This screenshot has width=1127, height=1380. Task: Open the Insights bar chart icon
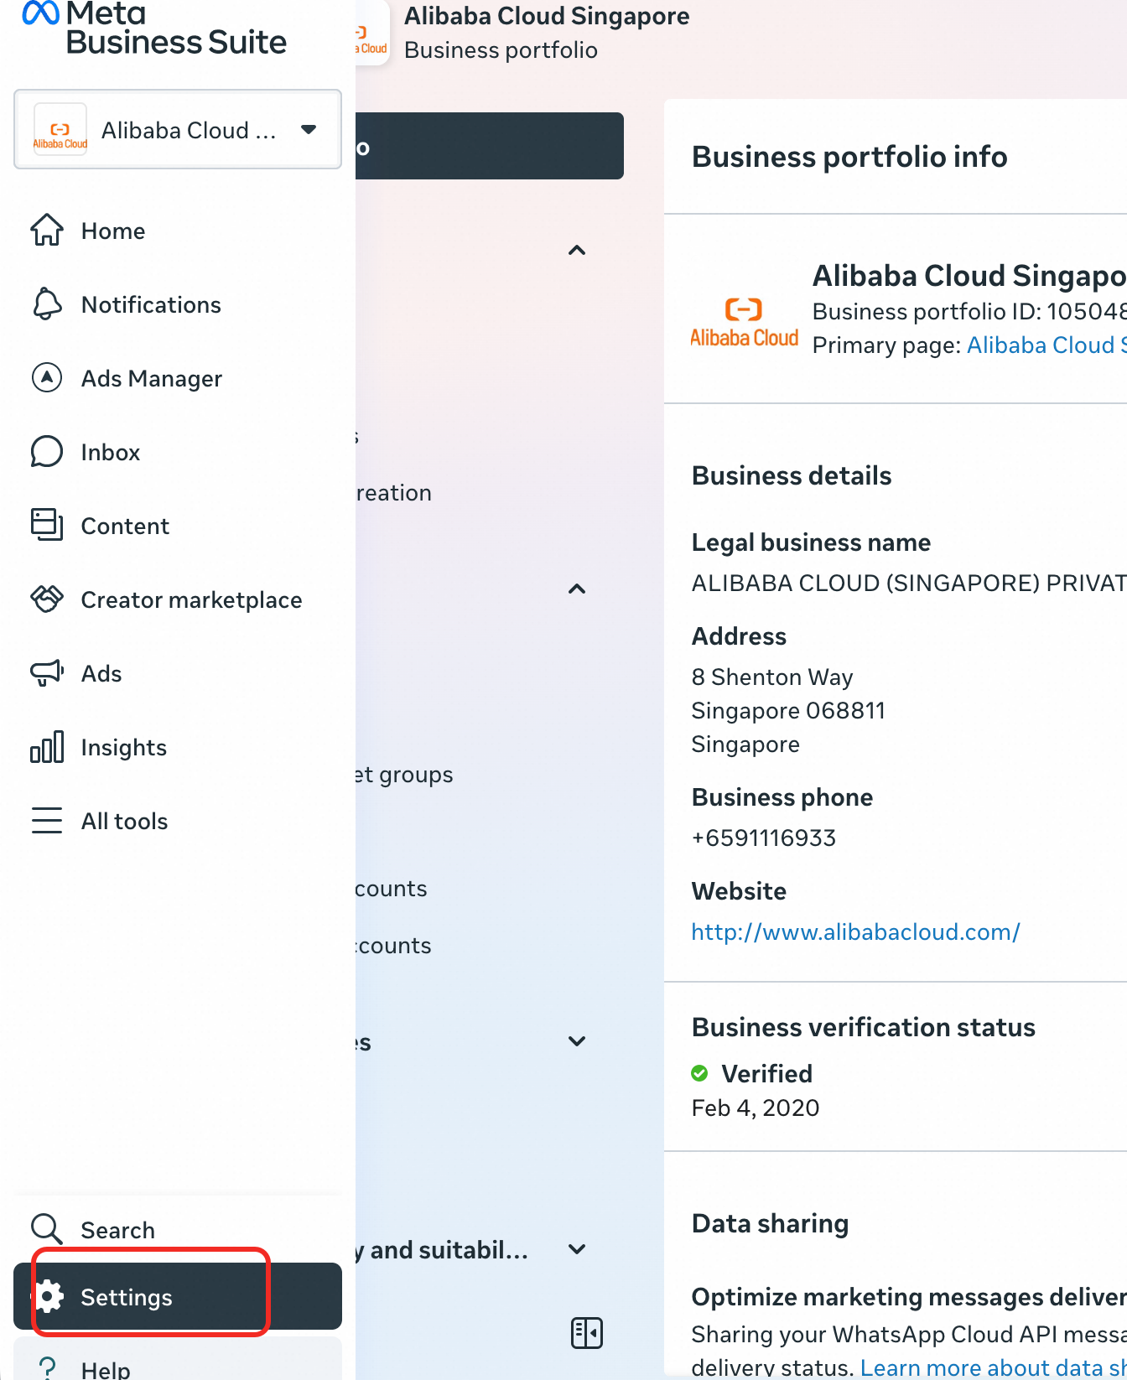pyautogui.click(x=47, y=747)
